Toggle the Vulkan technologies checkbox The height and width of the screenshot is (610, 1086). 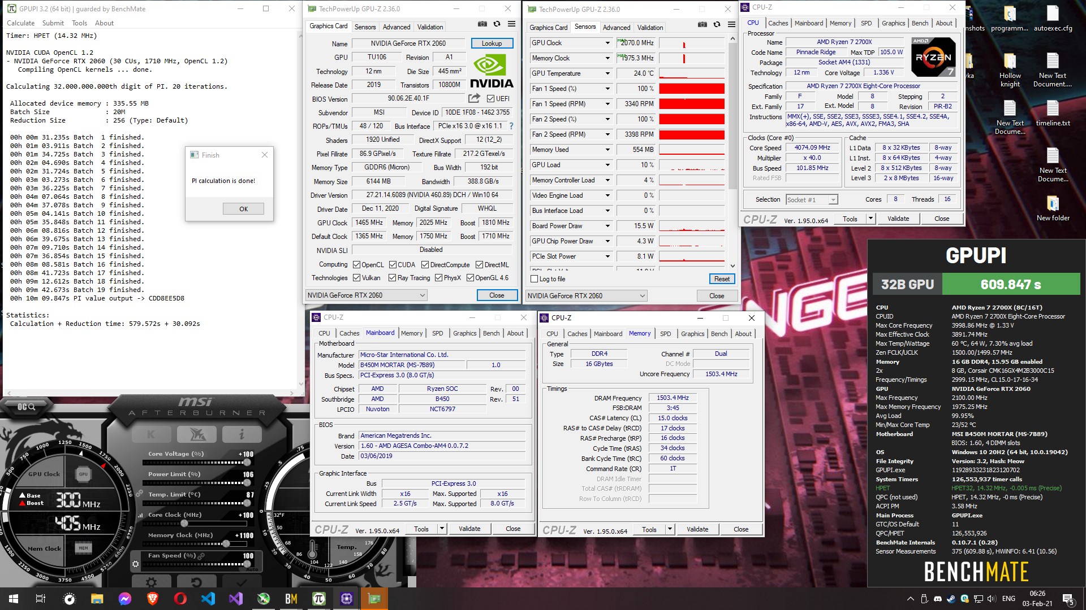click(x=356, y=278)
